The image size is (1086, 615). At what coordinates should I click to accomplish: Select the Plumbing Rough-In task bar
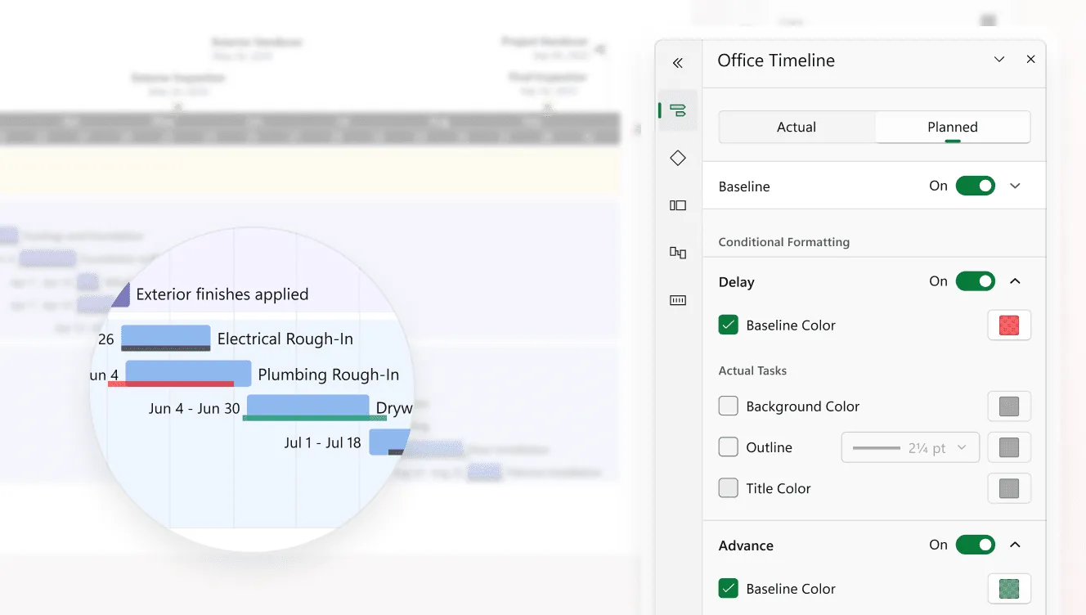pos(188,373)
